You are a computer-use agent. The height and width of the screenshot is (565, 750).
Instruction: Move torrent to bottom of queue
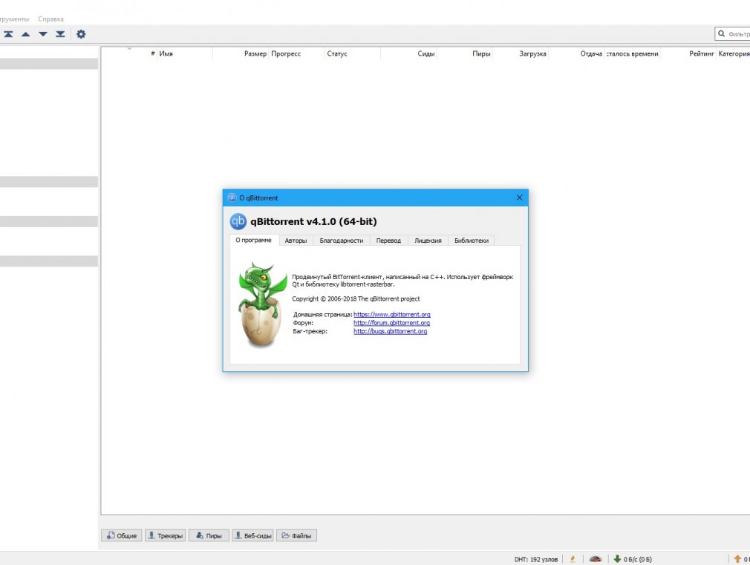click(60, 34)
